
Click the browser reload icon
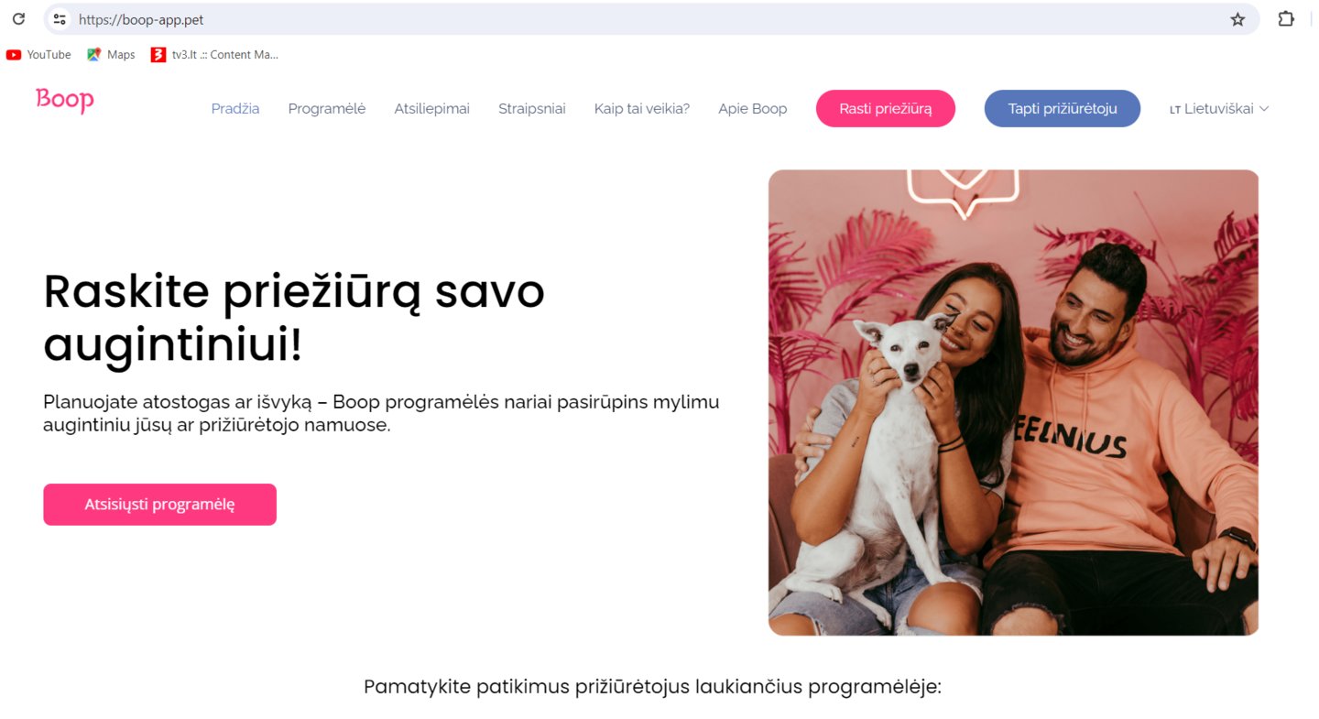(18, 18)
